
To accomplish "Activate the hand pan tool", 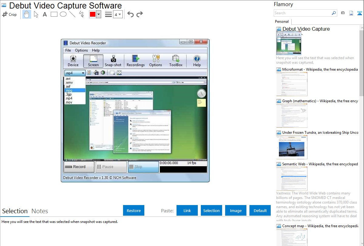I will [x=26, y=14].
